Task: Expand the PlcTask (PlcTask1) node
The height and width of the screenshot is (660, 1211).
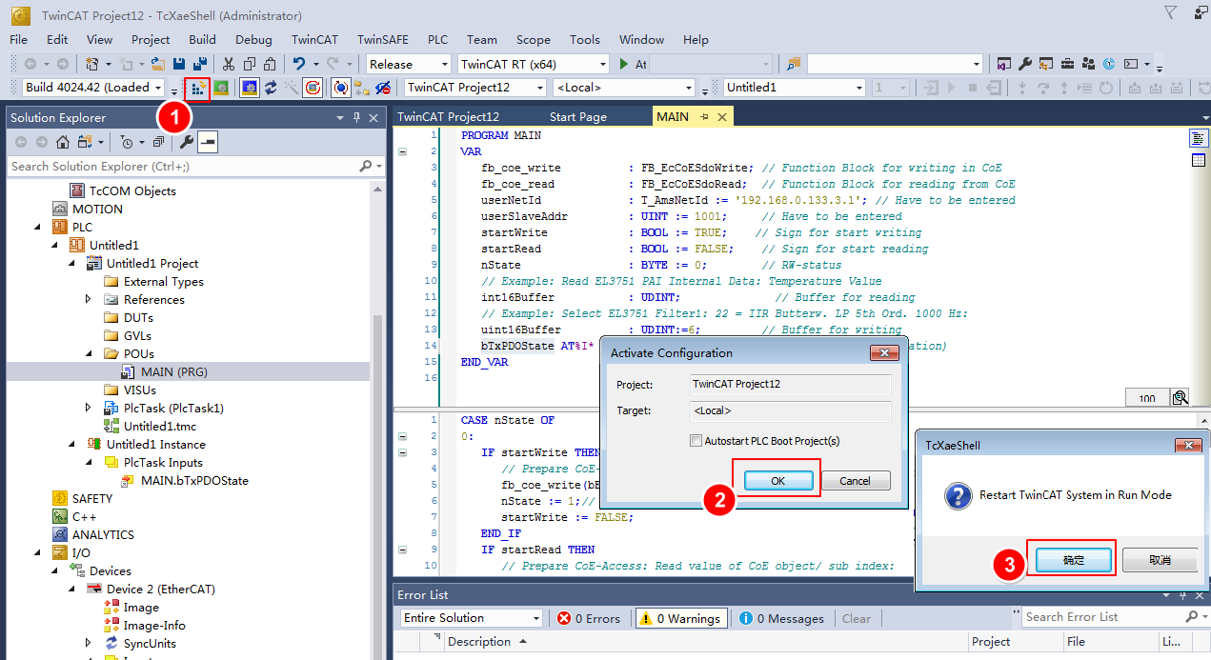Action: point(90,408)
